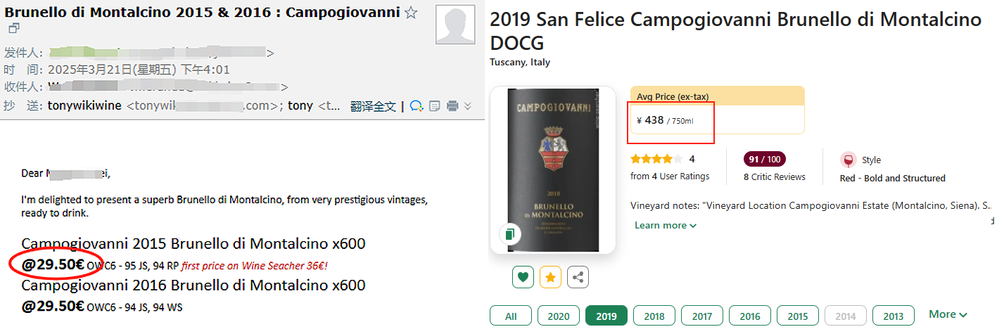This screenshot has width=1004, height=334.
Task: Select the 2016 vintage tab
Action: [750, 316]
